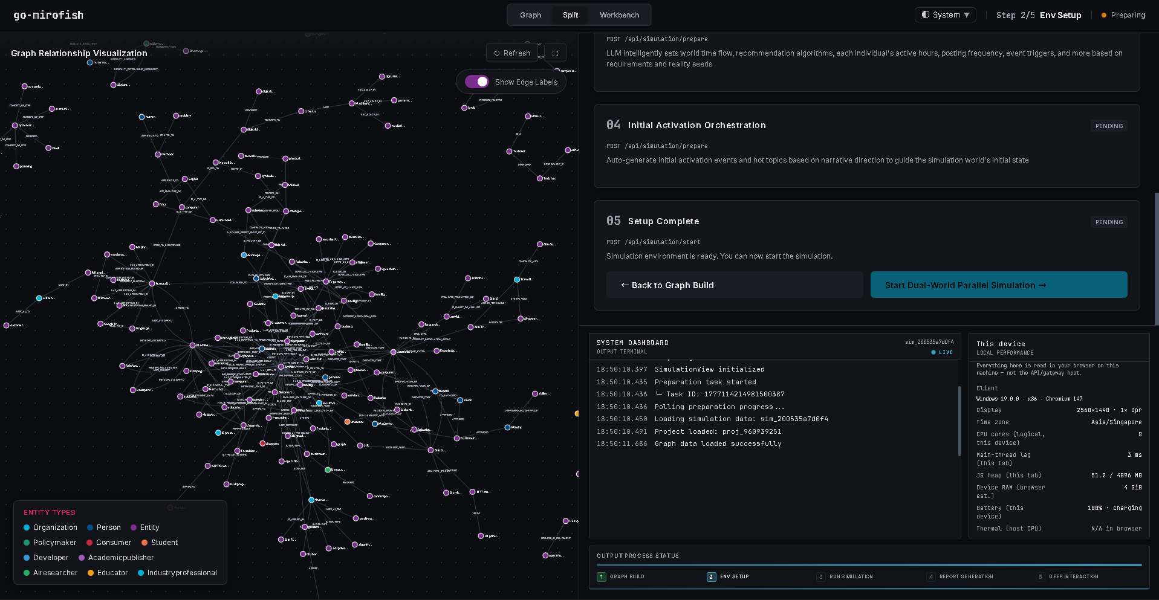Select the orange 'students' graph node
The width and height of the screenshot is (1159, 600).
(347, 422)
